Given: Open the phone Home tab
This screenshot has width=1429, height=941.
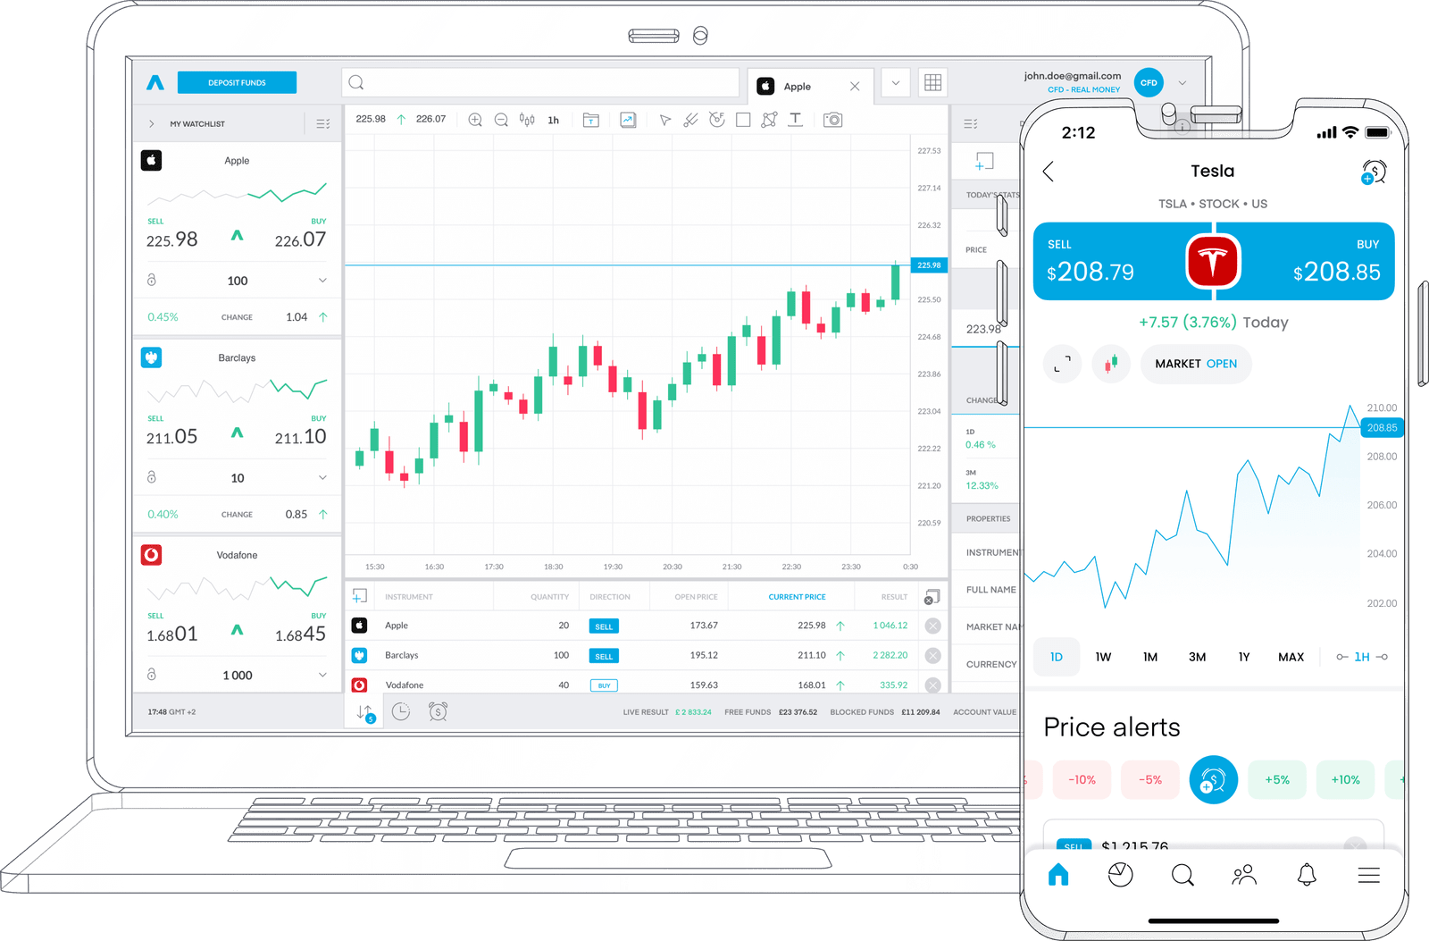Looking at the screenshot, I should (x=1058, y=874).
